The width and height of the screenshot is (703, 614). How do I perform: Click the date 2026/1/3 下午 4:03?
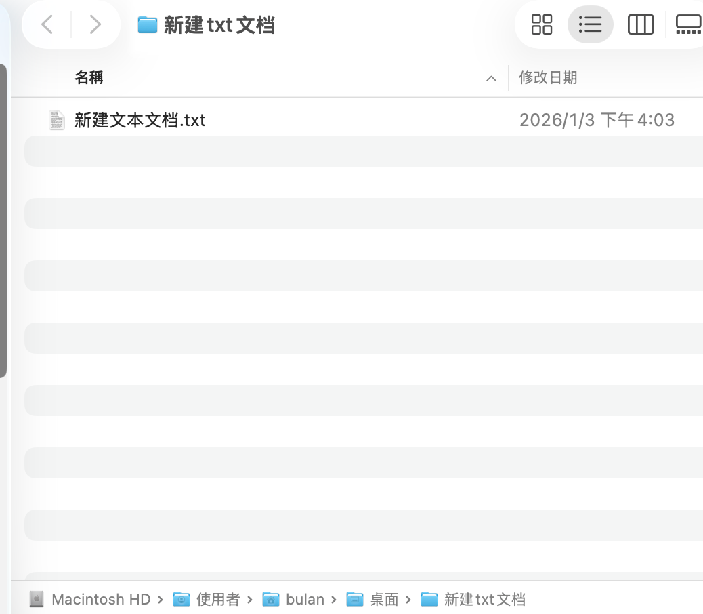(597, 120)
